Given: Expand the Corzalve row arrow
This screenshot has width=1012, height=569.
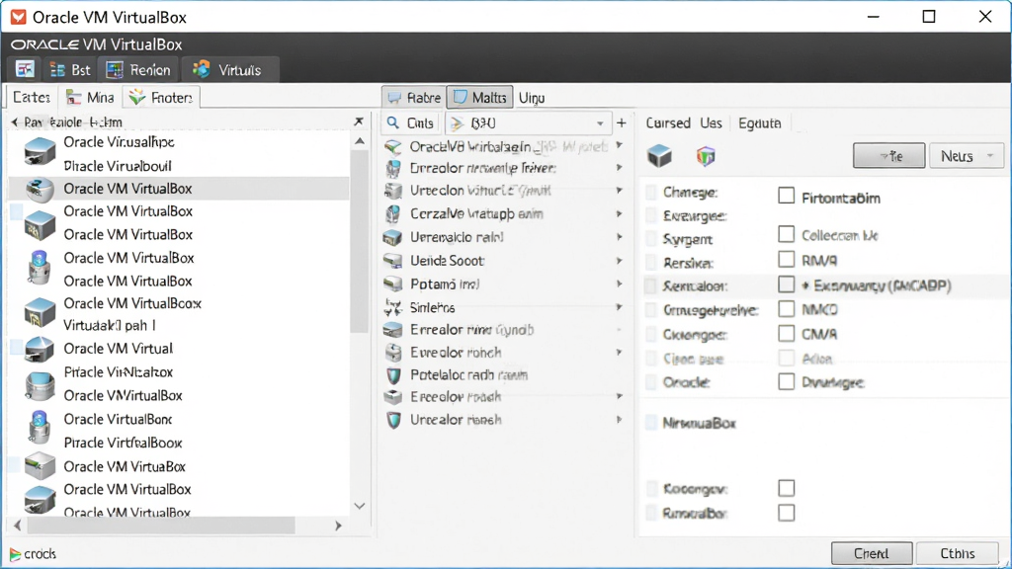Looking at the screenshot, I should point(619,213).
